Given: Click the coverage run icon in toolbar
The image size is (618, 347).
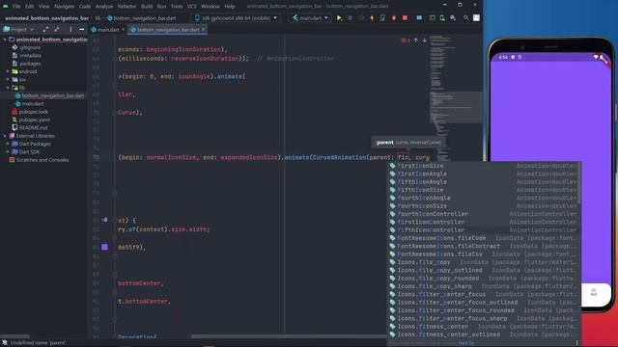Looking at the screenshot, I should tap(360, 18).
